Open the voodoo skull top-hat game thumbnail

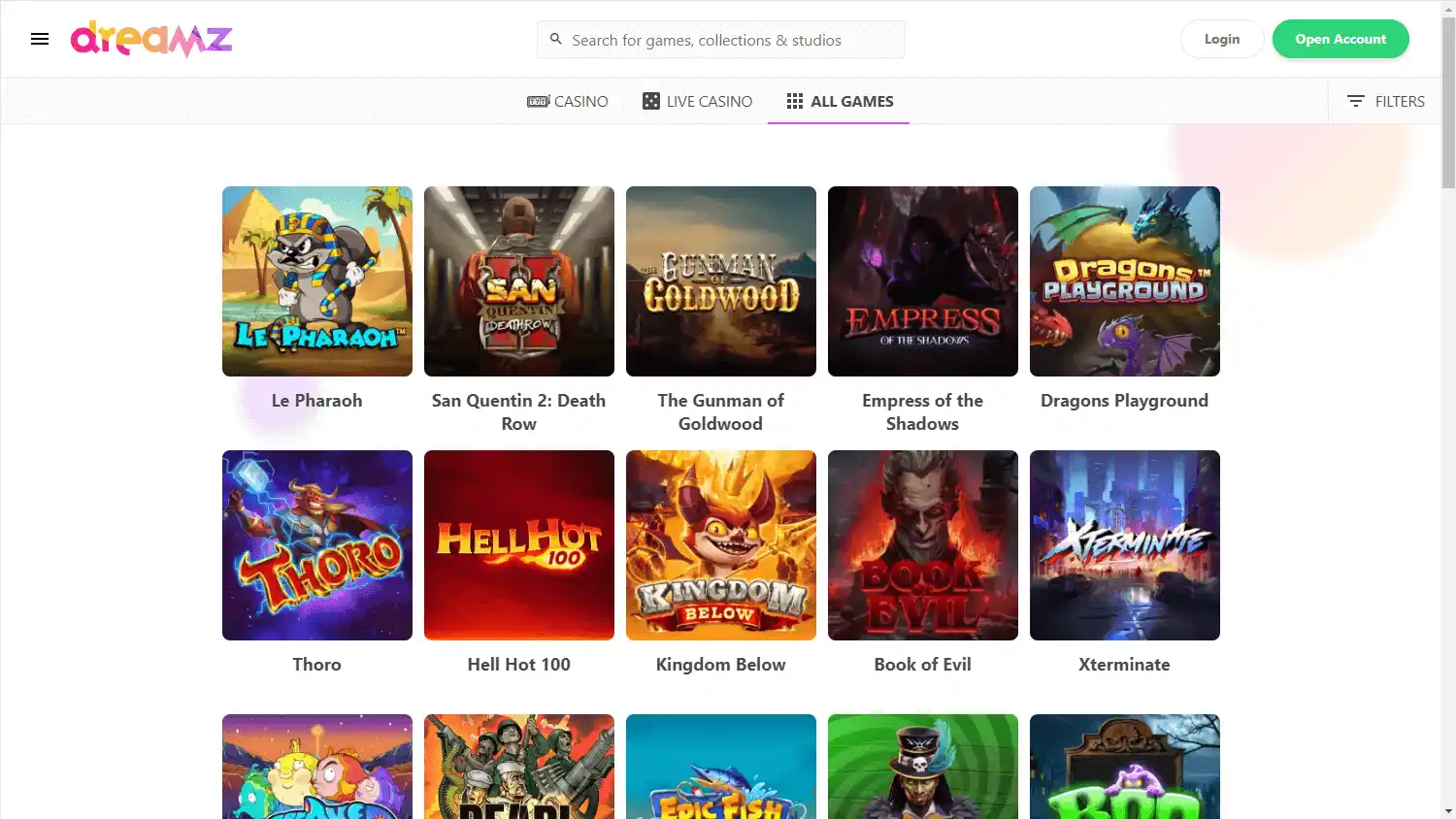[x=923, y=767]
